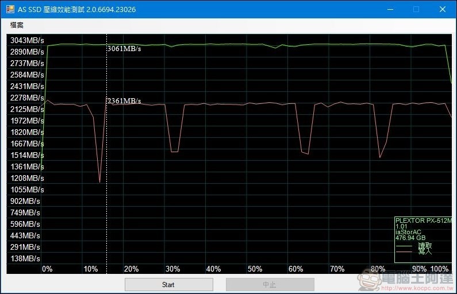Click the 2125MB/s axis label
Image resolution: width=457 pixels, height=294 pixels.
point(27,109)
